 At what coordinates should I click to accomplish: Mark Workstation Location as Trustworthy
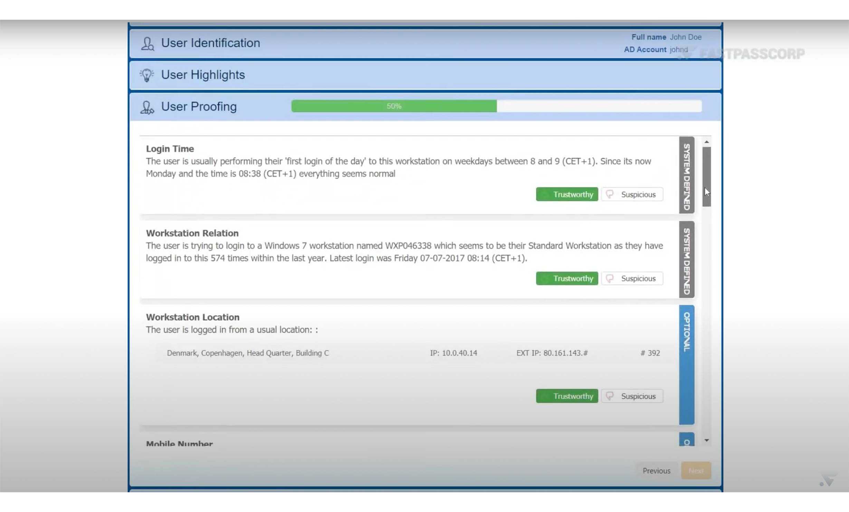567,396
